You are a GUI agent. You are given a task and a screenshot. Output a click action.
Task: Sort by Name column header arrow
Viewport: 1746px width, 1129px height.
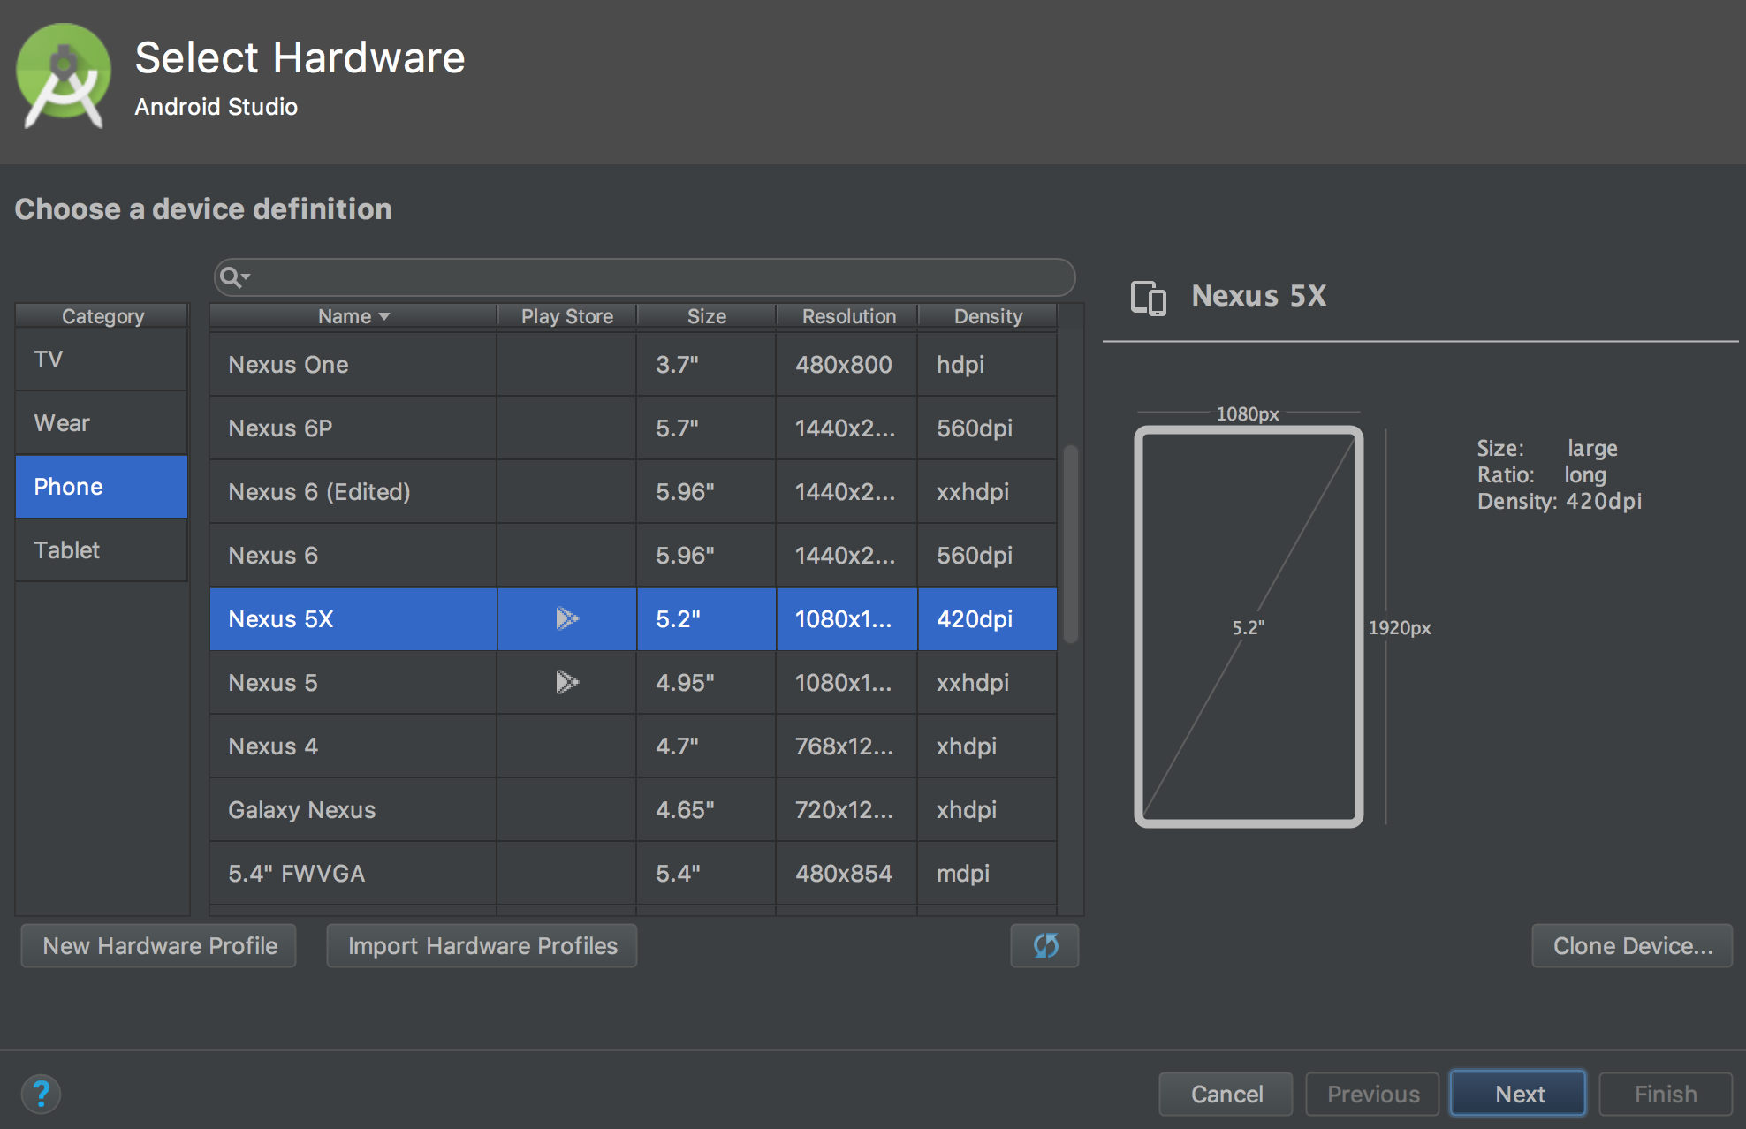[383, 316]
